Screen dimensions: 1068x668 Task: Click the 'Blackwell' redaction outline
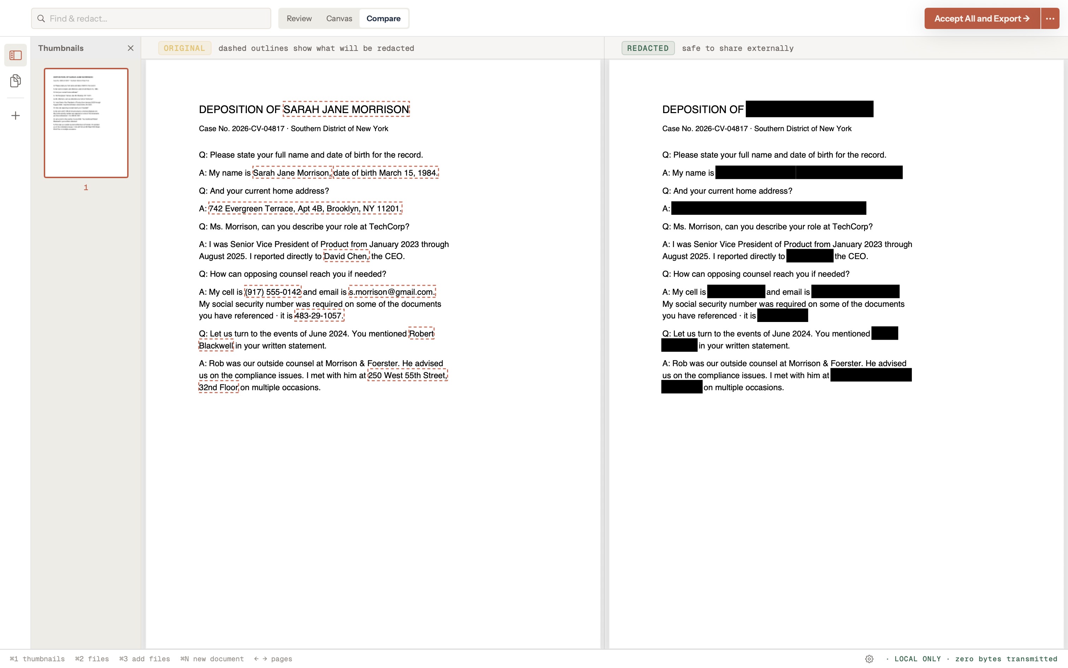pos(216,346)
